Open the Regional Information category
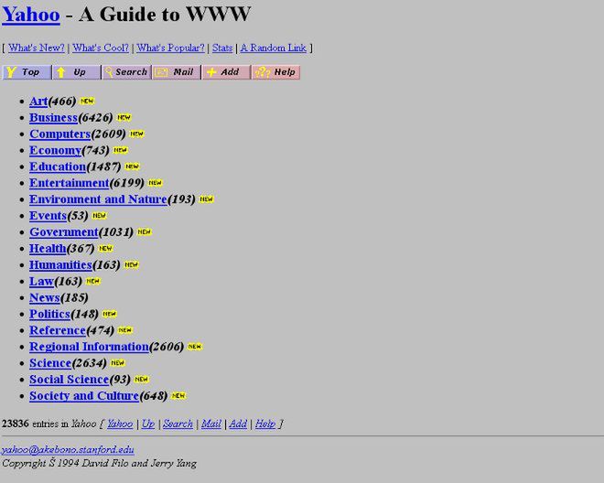The image size is (604, 483). pyautogui.click(x=90, y=347)
